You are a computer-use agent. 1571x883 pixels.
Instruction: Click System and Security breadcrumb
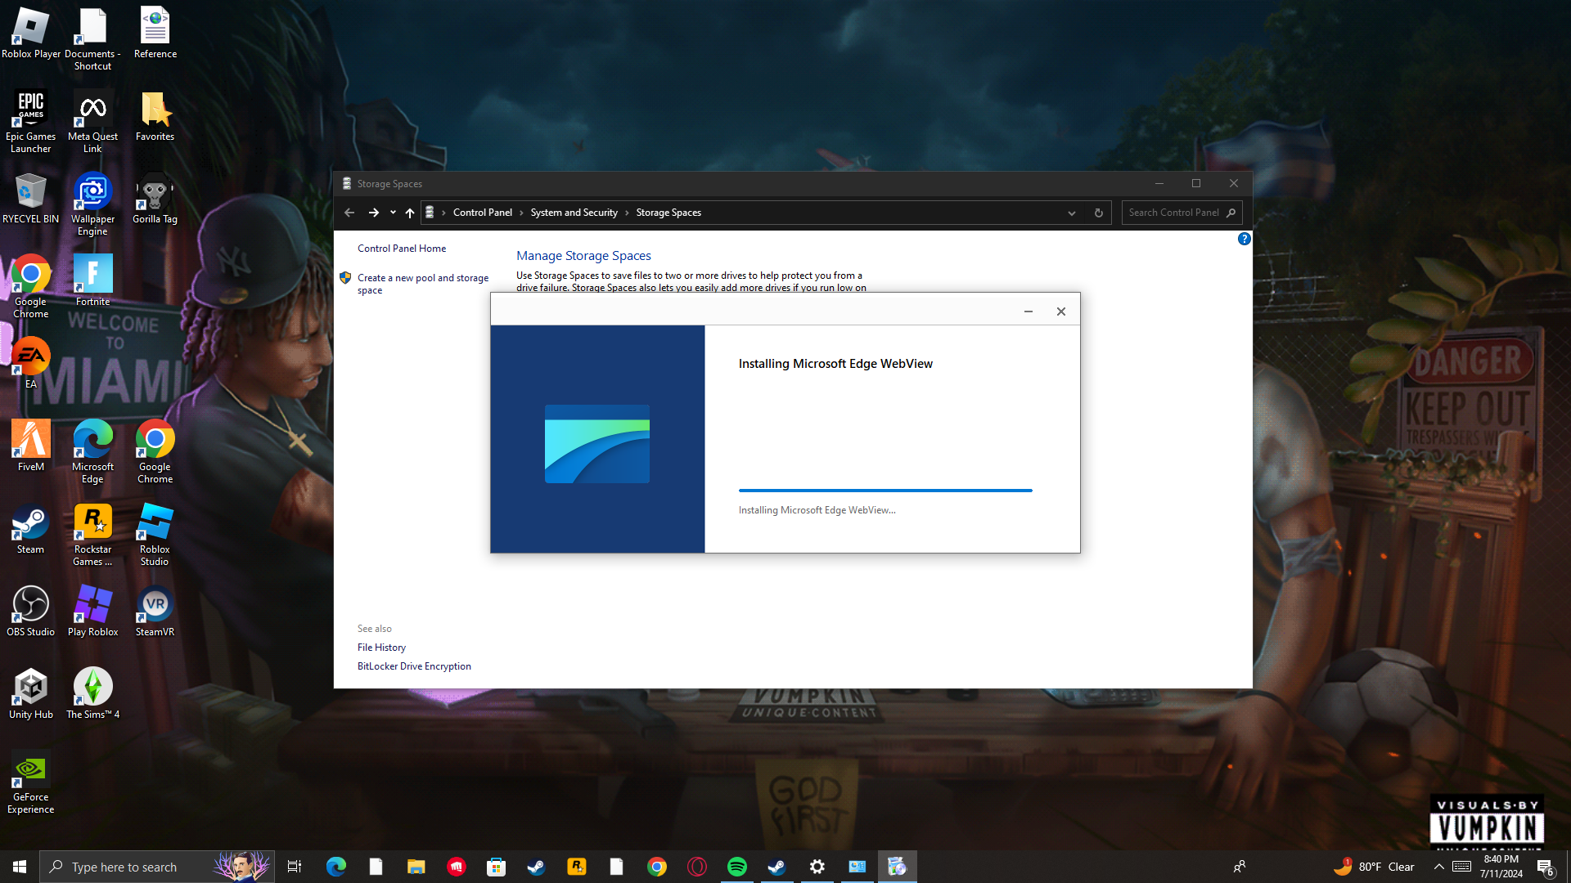pyautogui.click(x=574, y=213)
